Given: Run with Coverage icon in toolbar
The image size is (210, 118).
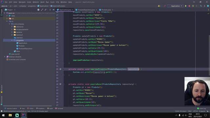Looking at the screenshot, I should click(x=193, y=6).
